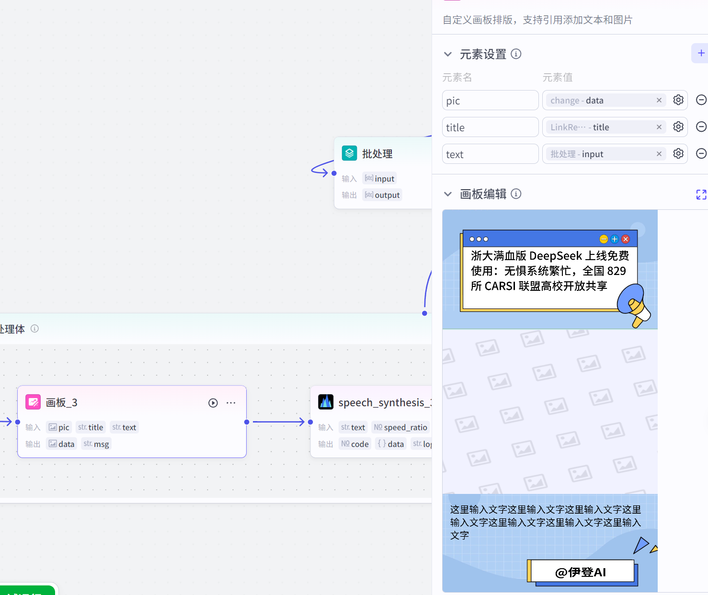
Task: Open settings gear for text element
Action: [678, 154]
